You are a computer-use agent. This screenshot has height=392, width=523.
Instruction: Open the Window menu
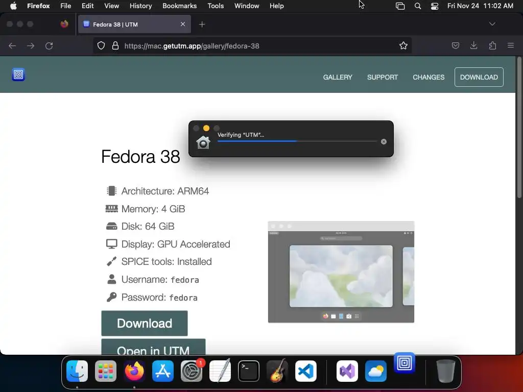tap(247, 6)
